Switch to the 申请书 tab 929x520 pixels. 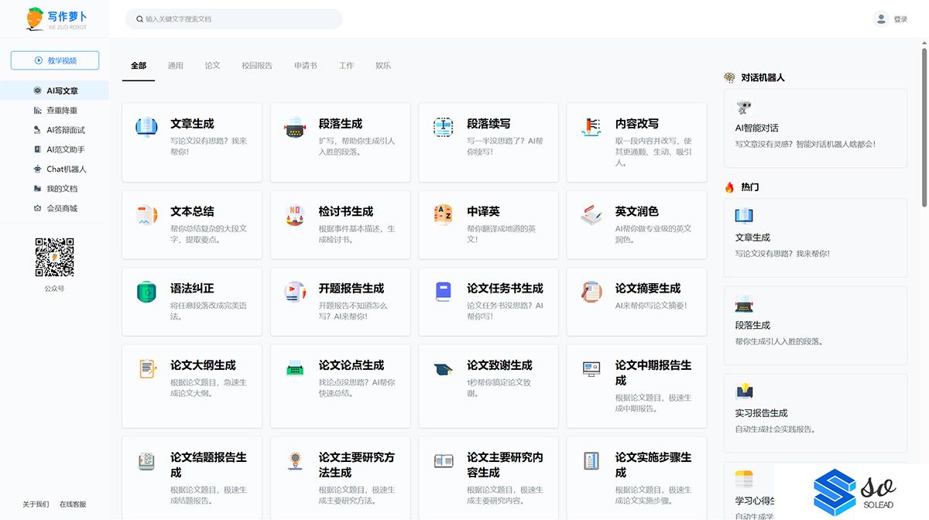click(x=306, y=66)
